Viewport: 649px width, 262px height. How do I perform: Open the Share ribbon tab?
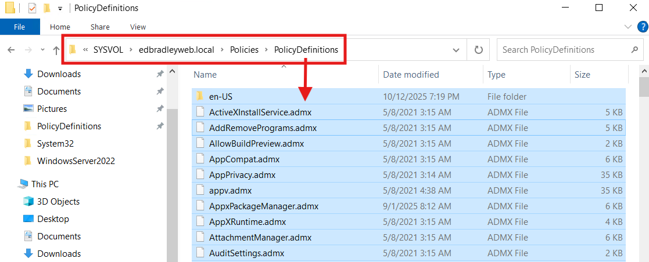(x=100, y=27)
